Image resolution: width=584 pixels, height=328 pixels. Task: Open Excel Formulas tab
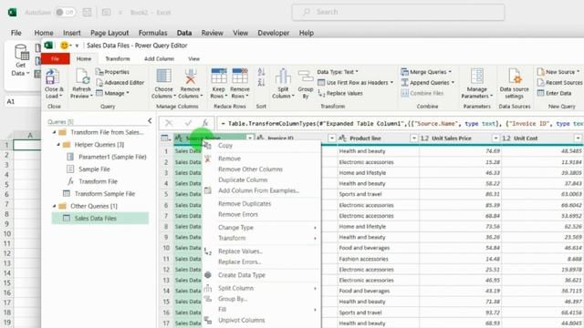(x=152, y=33)
